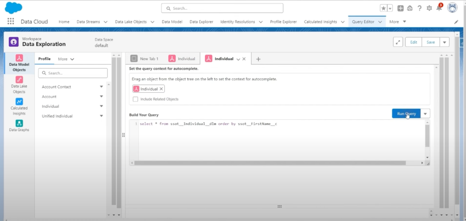The height and width of the screenshot is (221, 466).
Task: Open the Trailhead guidance icon
Action: click(410, 8)
